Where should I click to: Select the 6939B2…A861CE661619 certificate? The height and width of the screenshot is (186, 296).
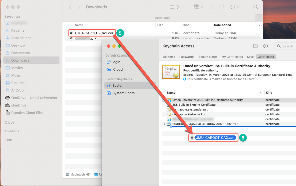(x=205, y=124)
